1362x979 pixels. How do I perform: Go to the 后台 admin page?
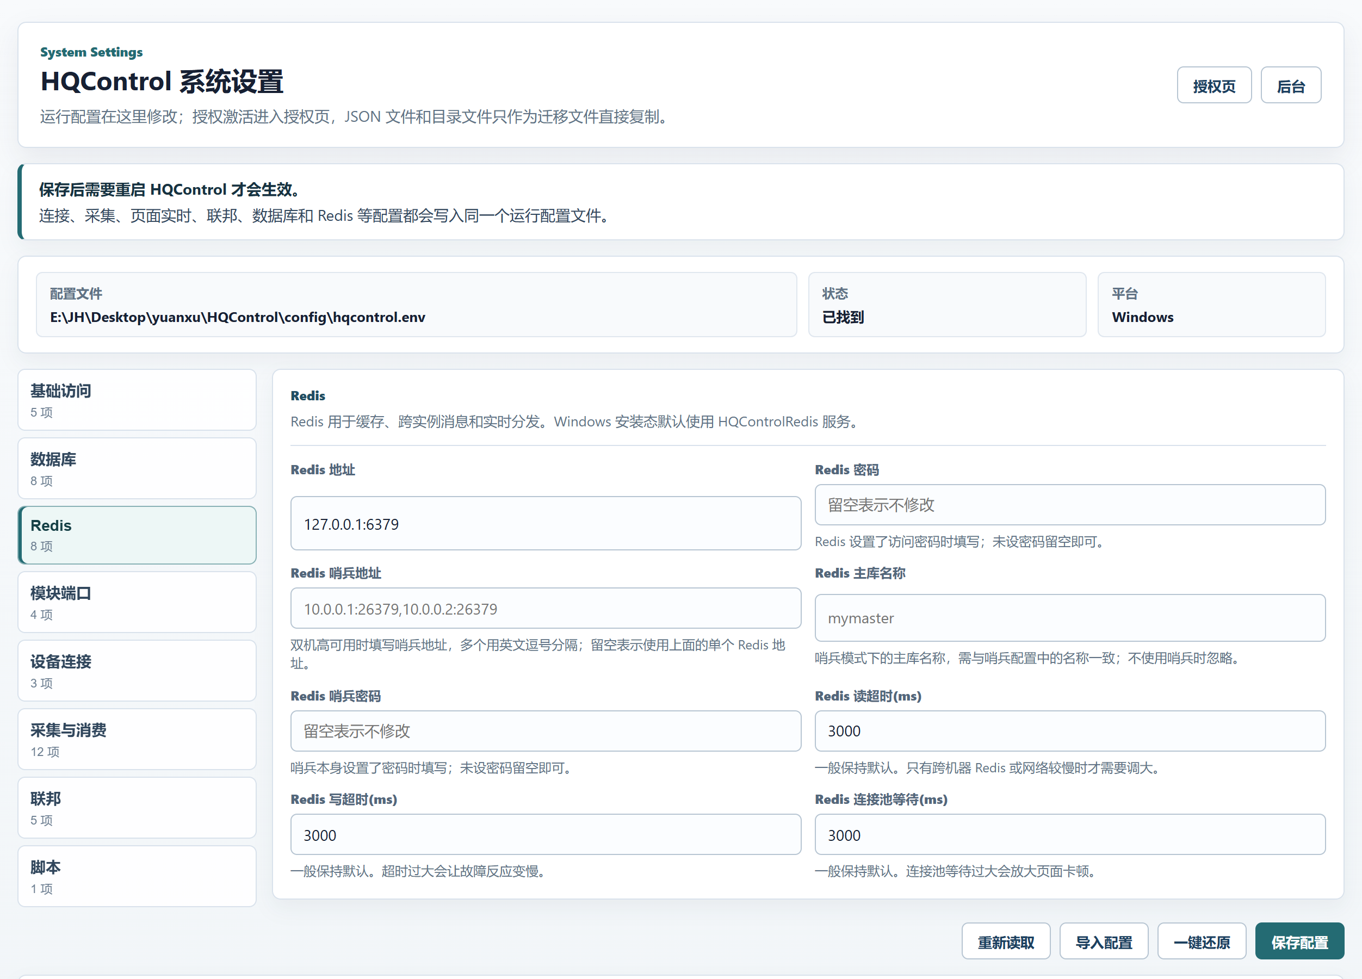(1291, 85)
